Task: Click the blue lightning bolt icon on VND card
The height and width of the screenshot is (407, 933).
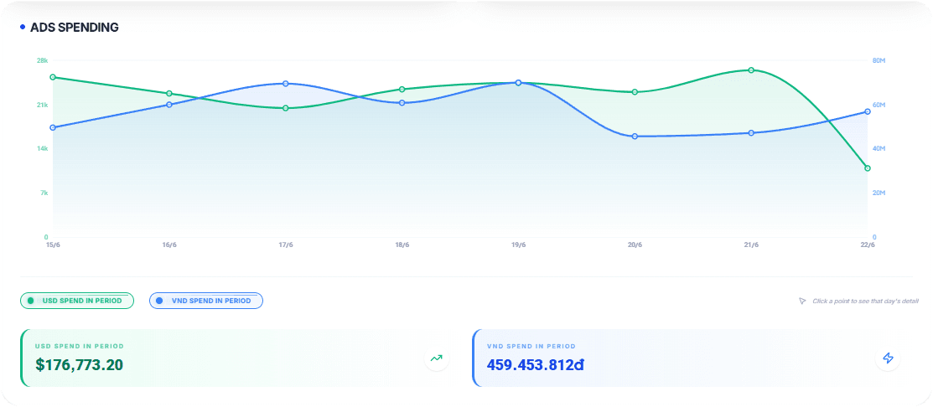Action: 888,358
